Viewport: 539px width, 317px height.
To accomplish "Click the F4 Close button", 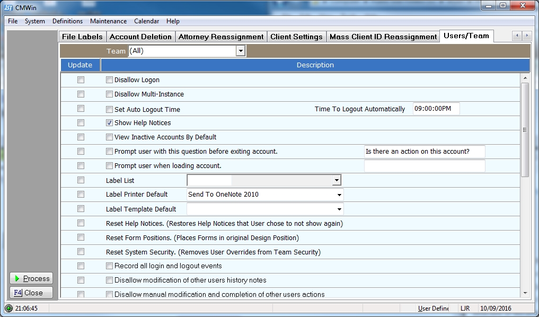I will (x=31, y=293).
